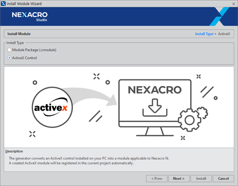This screenshot has width=238, height=186.
Task: Click the NEXACRO Studio logo in banner
Action: pos(30,17)
